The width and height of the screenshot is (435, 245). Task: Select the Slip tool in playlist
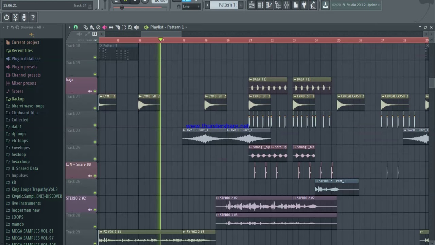point(111,27)
